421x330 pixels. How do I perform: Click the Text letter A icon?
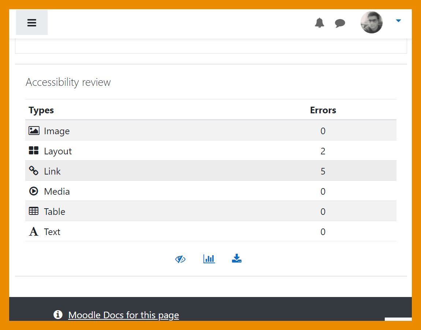pyautogui.click(x=34, y=232)
